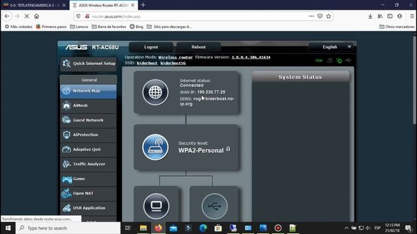Click firmware version 3.0.0.4.386_41634 link
Screen dimensions: 417x234
(251, 57)
